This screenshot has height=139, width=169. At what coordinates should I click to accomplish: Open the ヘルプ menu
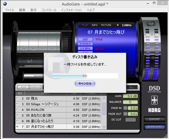click(x=91, y=10)
